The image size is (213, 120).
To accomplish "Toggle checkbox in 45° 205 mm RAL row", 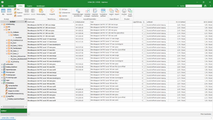I will (145, 33).
